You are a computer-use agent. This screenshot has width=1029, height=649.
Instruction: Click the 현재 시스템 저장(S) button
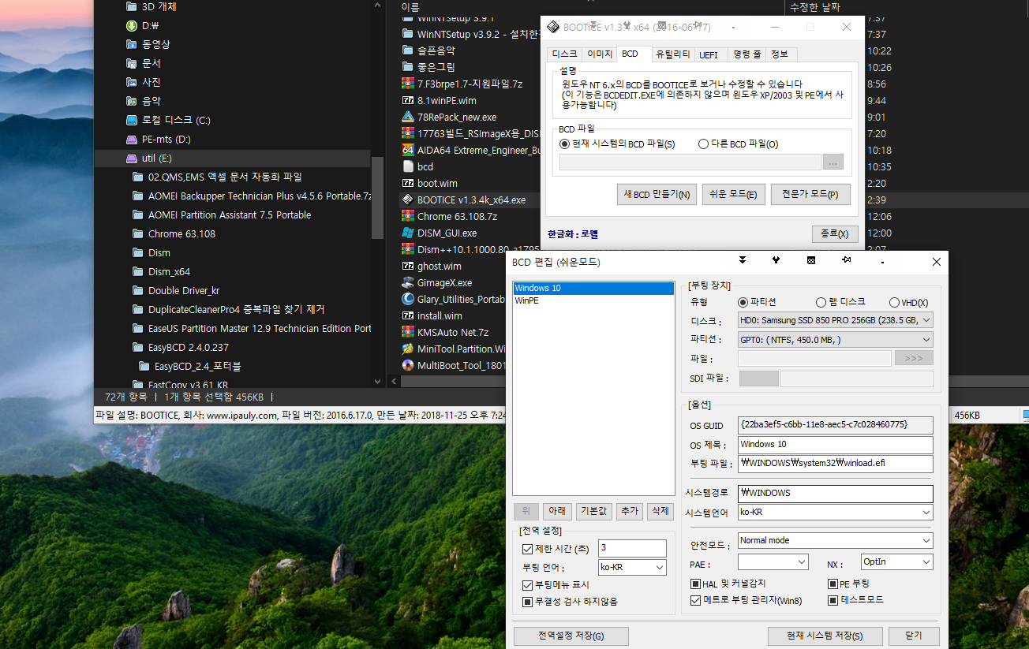pos(825,636)
